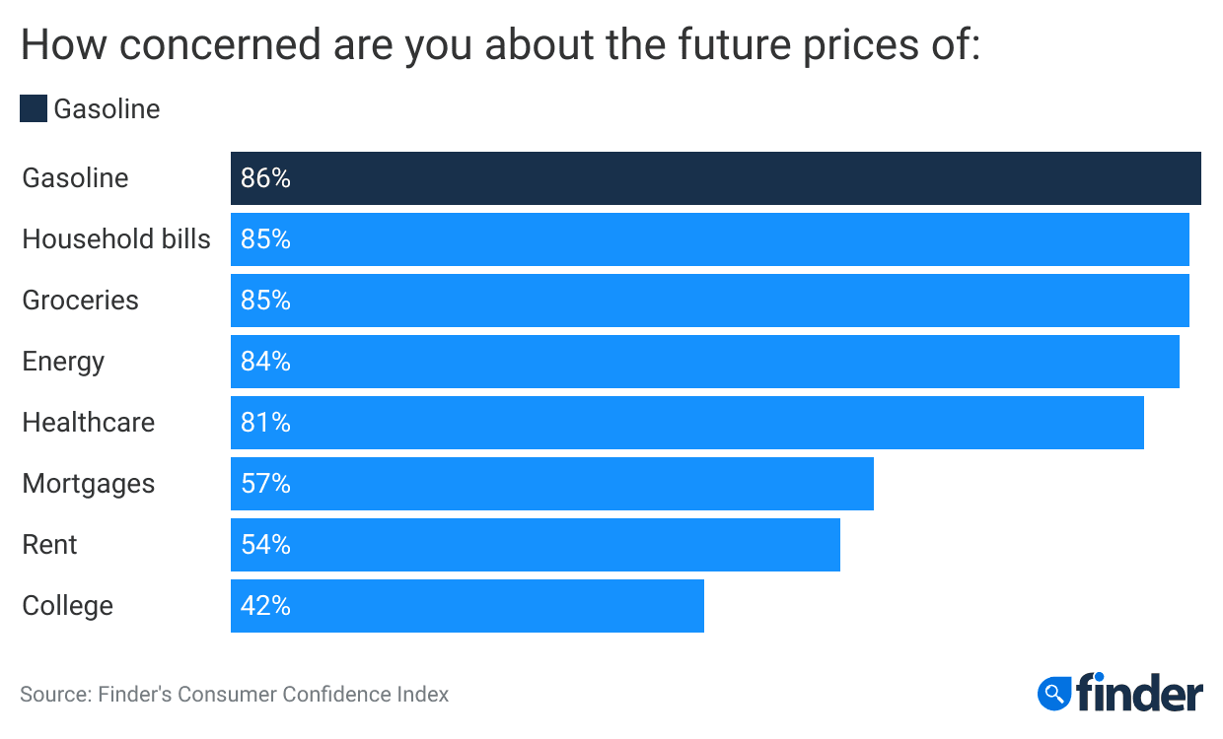This screenshot has width=1223, height=739.
Task: Click the chart title heading
Action: 500,46
